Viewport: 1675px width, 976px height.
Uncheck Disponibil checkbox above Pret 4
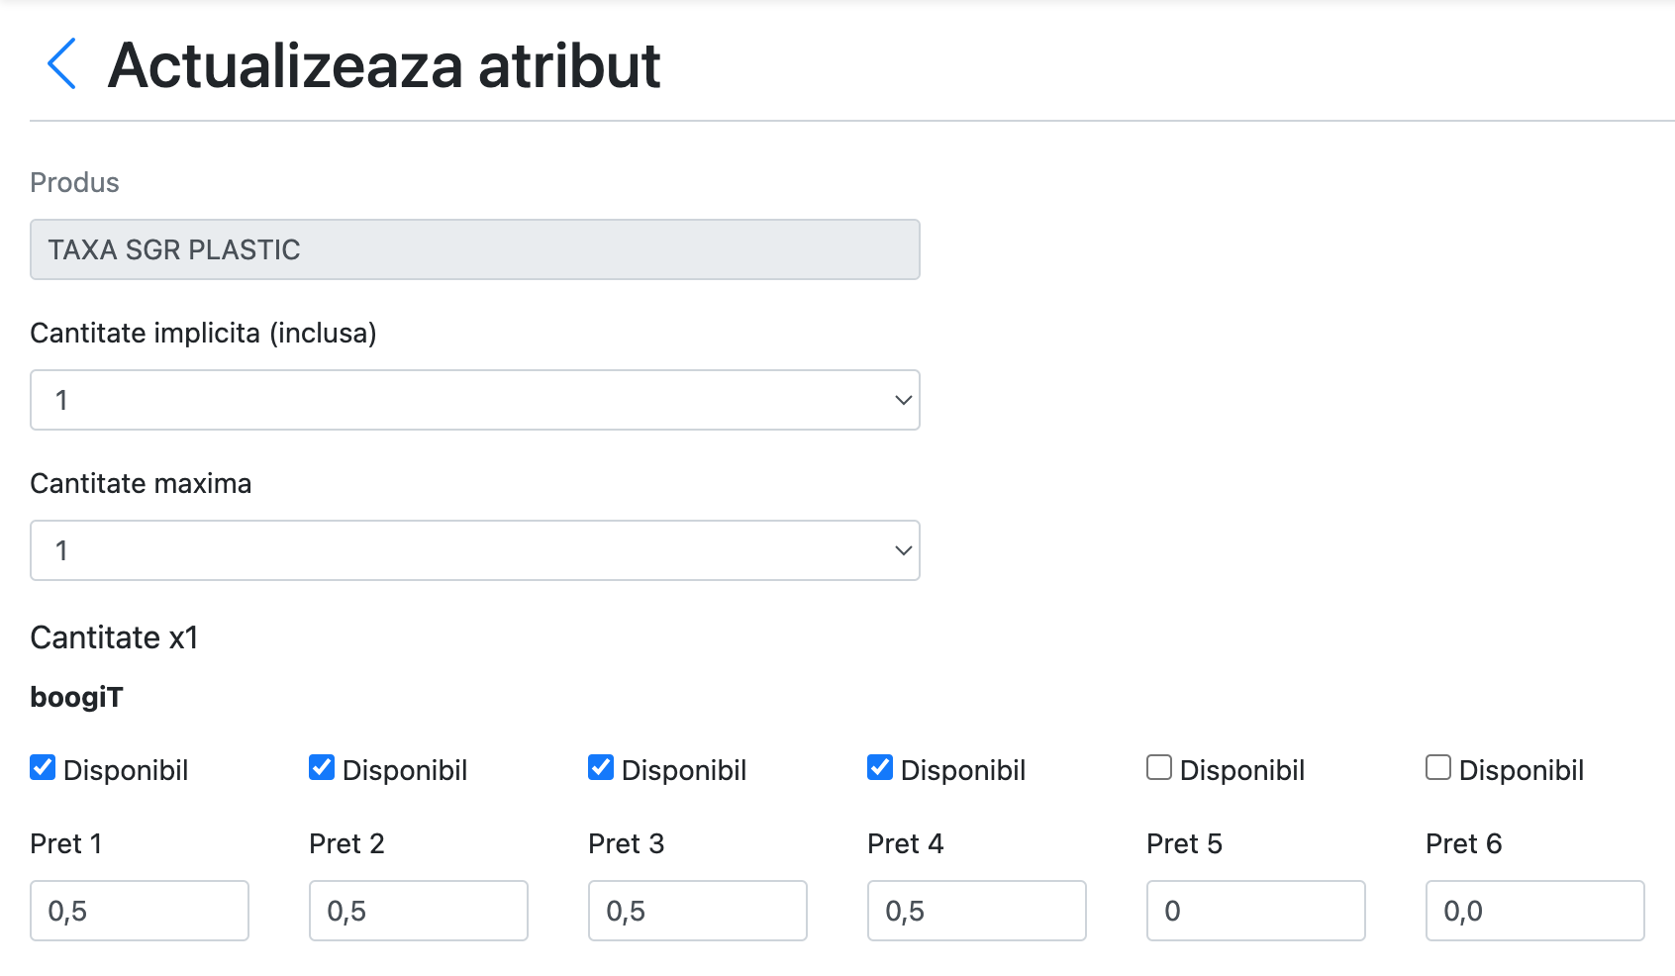point(880,767)
